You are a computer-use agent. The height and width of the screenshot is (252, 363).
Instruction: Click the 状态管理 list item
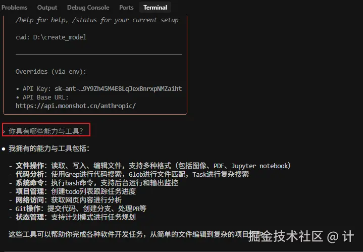pyautogui.click(x=76, y=217)
